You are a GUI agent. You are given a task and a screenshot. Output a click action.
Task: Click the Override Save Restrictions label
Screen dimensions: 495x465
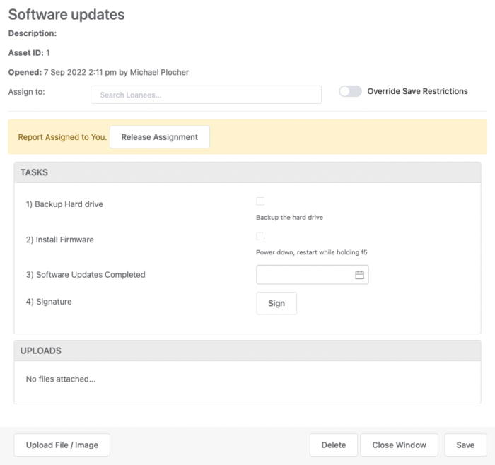(x=417, y=91)
